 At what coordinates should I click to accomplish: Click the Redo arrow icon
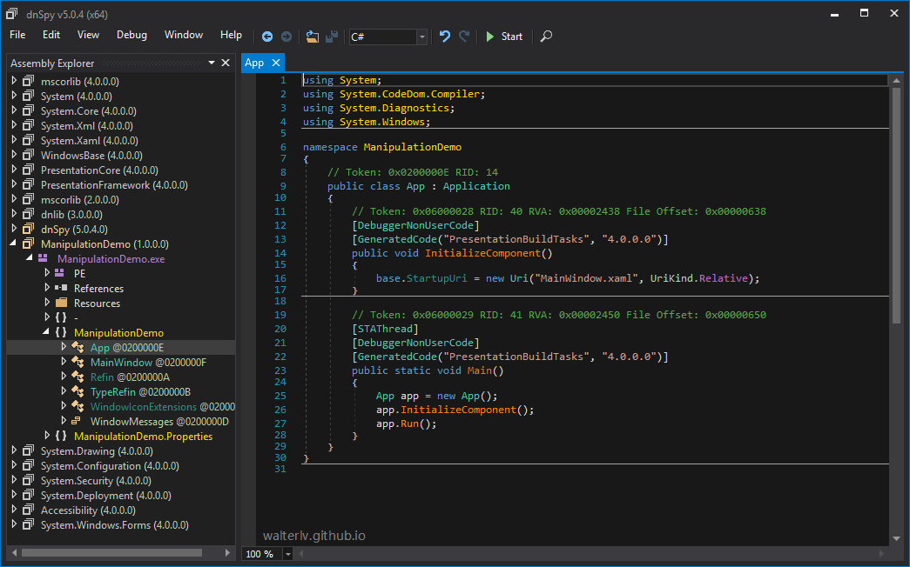tap(463, 37)
